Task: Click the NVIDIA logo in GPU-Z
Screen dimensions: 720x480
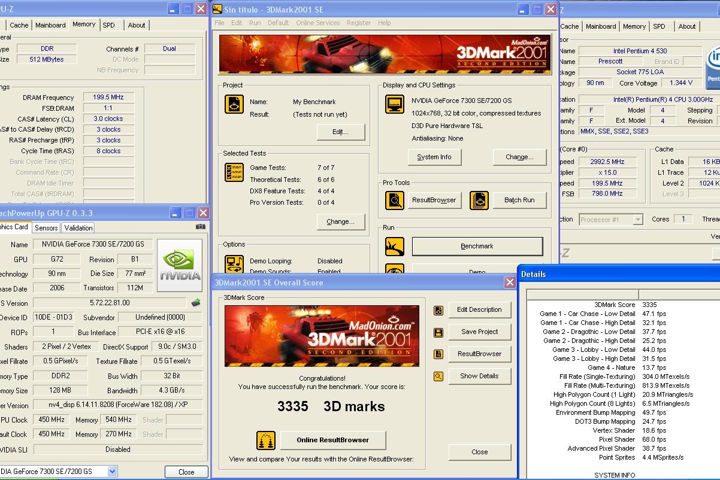Action: coord(180,265)
